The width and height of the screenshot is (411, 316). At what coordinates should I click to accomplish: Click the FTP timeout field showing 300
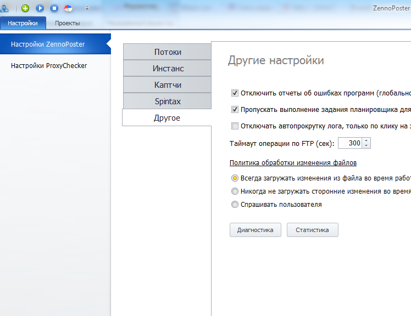click(350, 143)
